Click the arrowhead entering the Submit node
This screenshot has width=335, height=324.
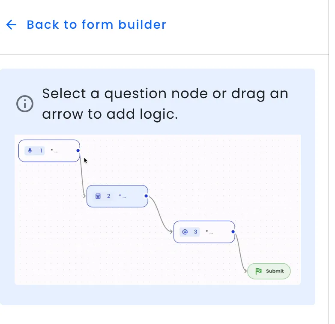245,271
